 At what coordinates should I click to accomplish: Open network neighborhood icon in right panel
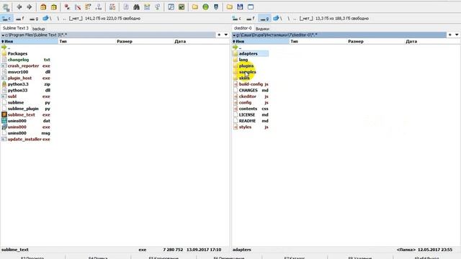277,19
